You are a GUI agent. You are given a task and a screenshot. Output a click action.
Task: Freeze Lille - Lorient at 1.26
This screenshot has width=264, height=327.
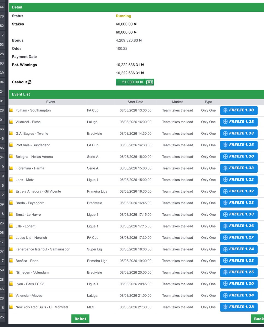[239, 226]
